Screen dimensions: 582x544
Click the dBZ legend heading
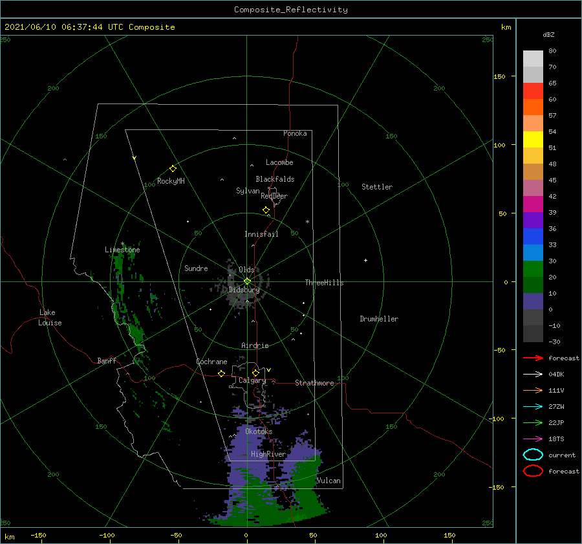548,34
